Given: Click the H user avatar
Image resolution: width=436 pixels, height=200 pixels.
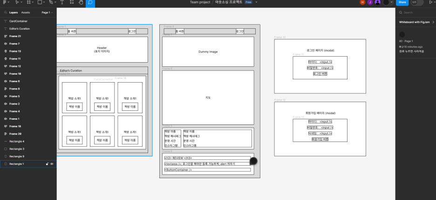Looking at the screenshot, I should (x=362, y=2).
